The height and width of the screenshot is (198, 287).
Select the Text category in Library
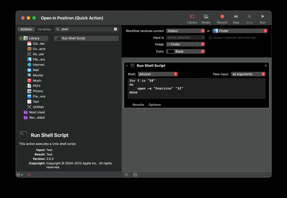33,101
